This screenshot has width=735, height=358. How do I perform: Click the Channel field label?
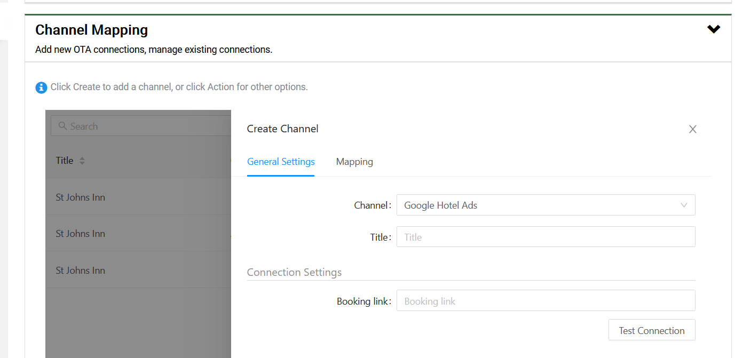click(x=372, y=205)
